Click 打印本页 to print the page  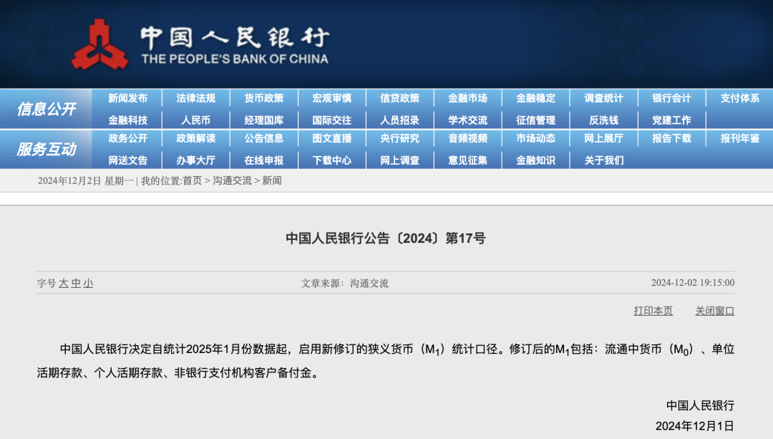tap(653, 311)
